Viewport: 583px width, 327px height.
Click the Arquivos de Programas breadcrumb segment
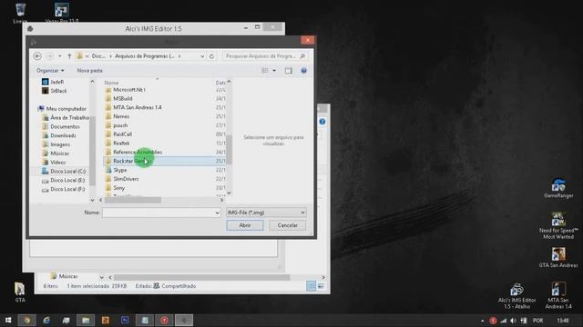coord(144,56)
